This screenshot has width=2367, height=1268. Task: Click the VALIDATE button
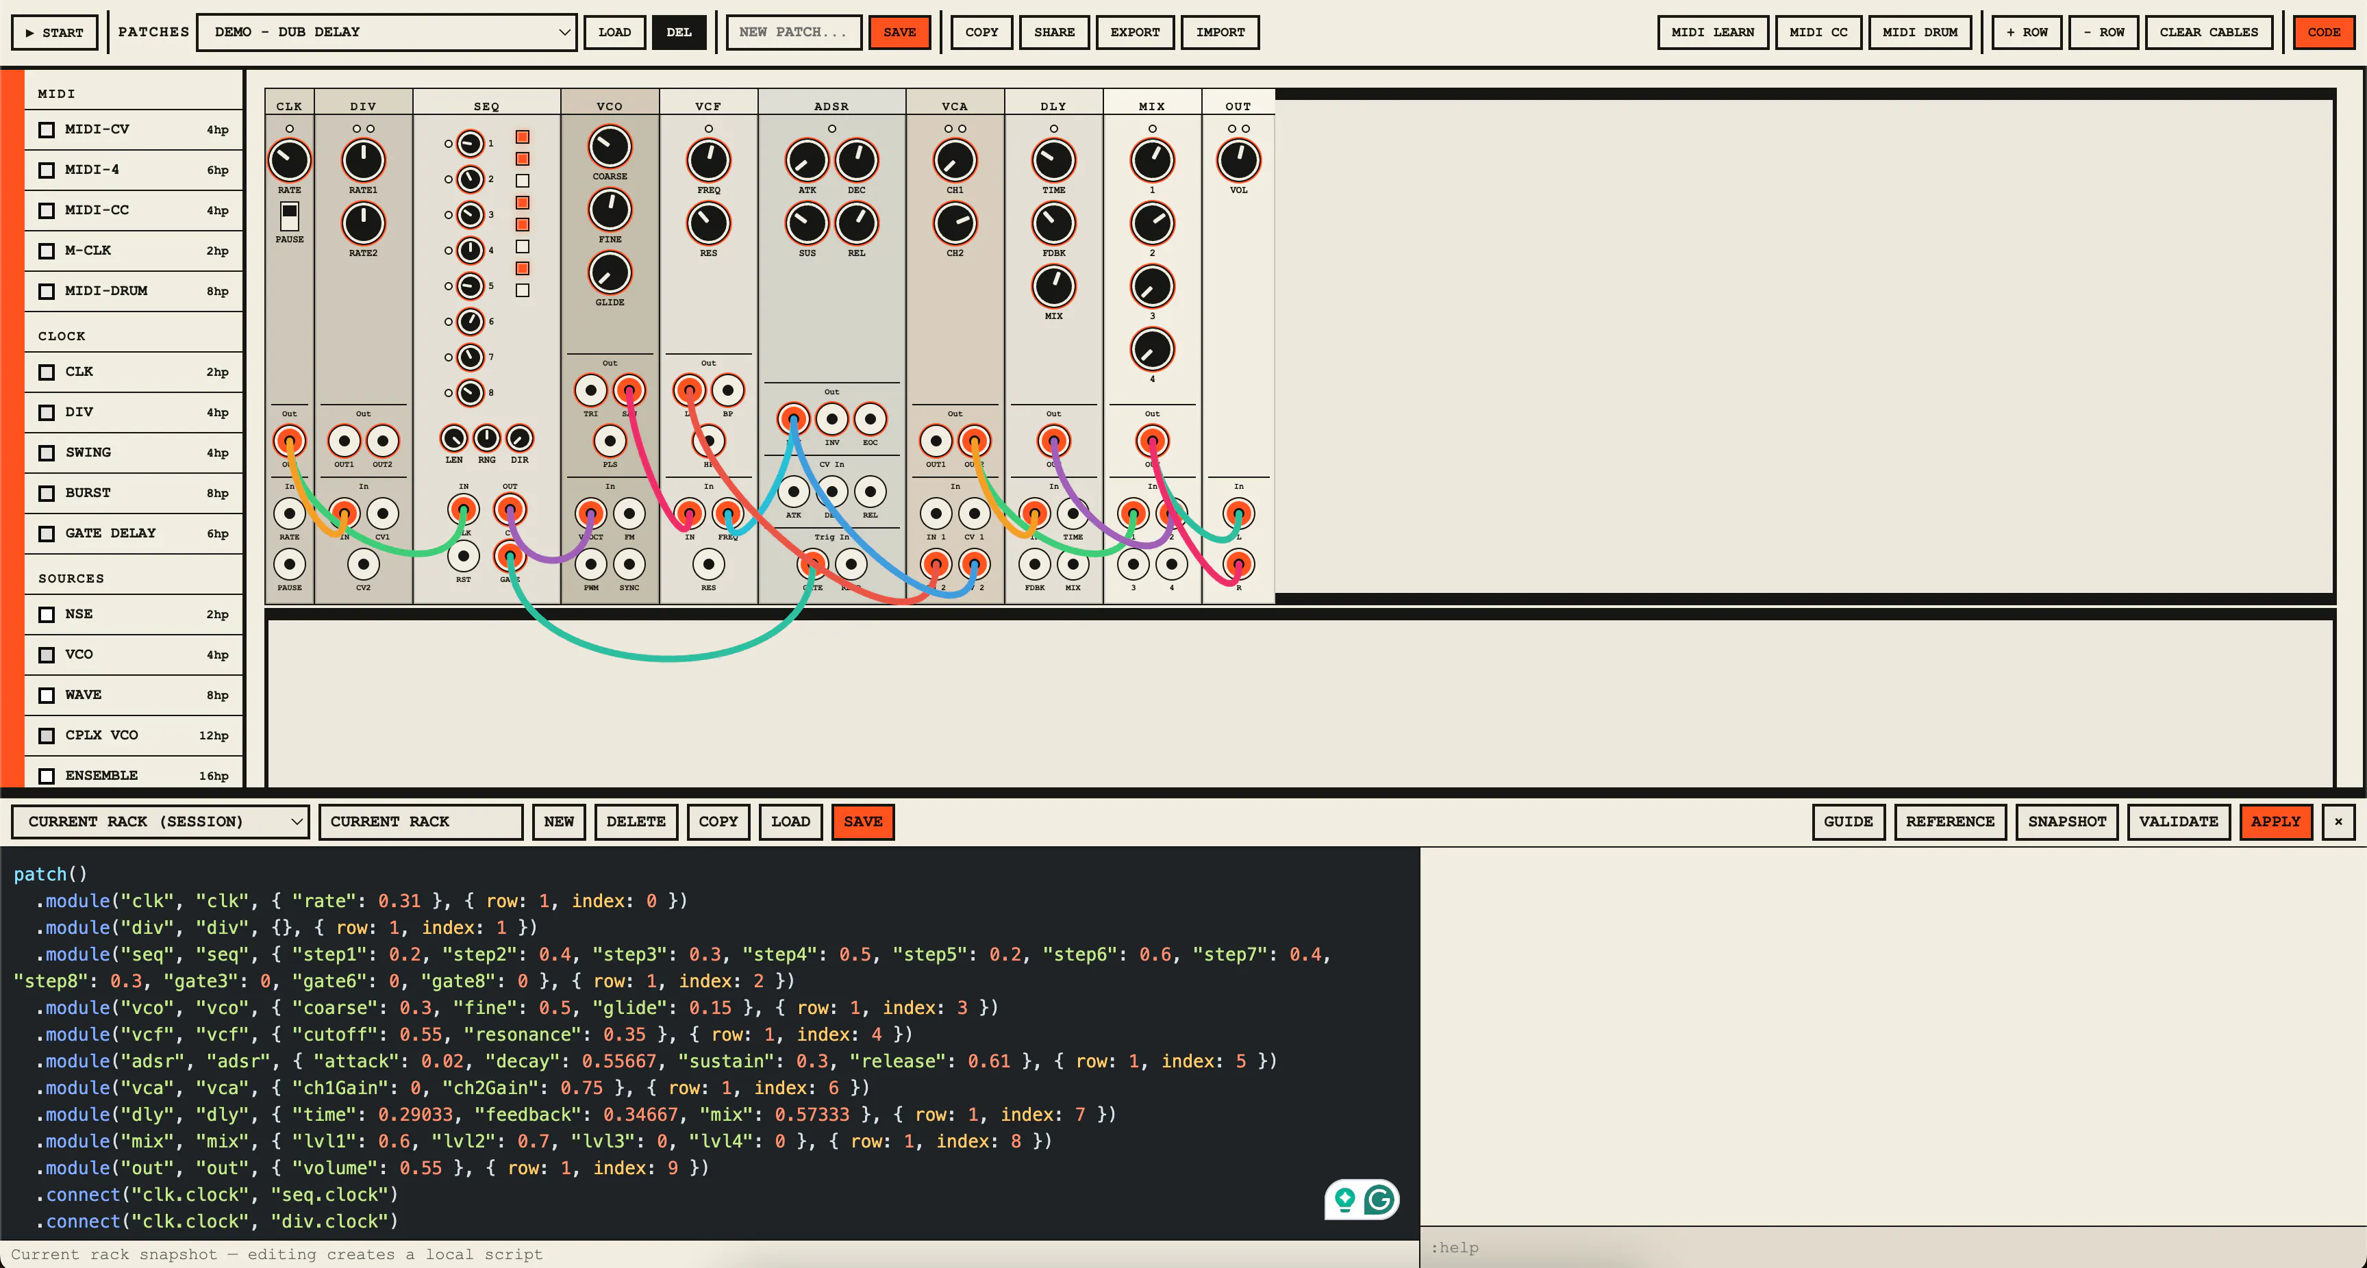click(x=2179, y=822)
